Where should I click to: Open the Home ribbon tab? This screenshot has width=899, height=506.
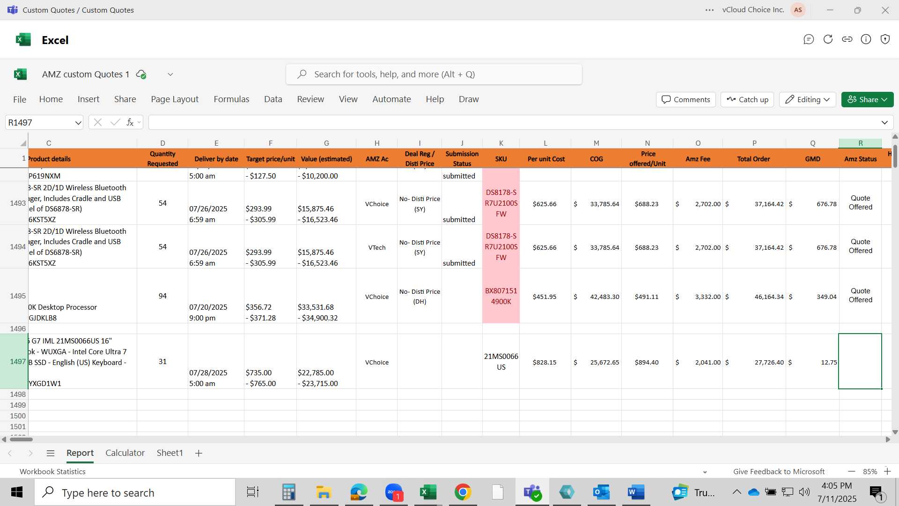click(x=51, y=99)
